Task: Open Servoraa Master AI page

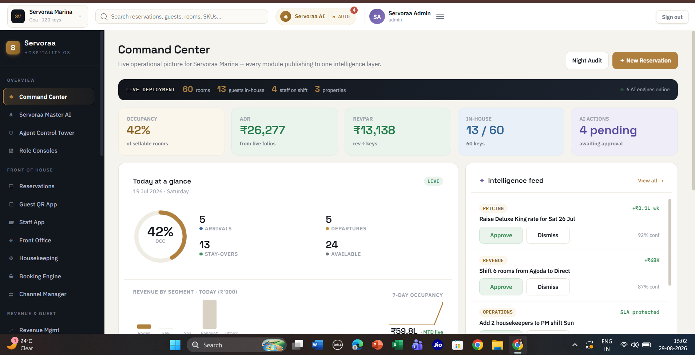Action: coord(48,115)
